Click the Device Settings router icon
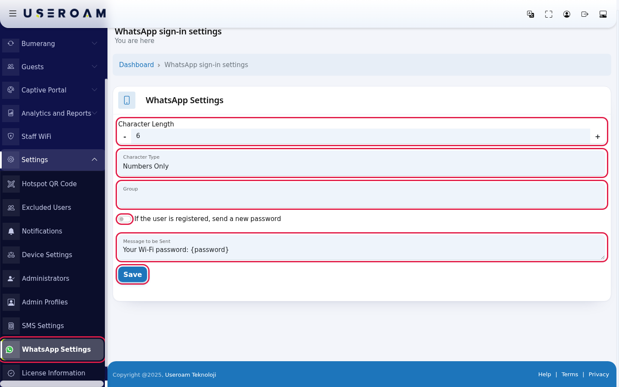619x387 pixels. (x=11, y=255)
